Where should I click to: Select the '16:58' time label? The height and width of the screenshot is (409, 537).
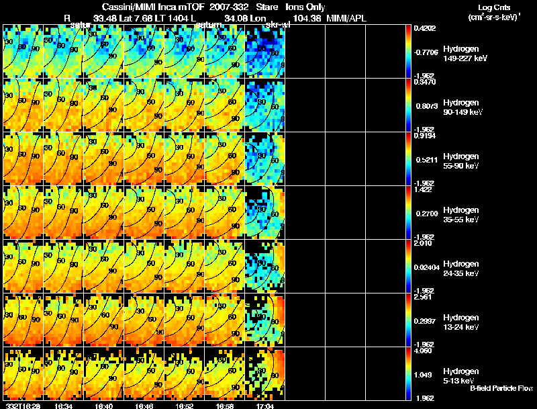[225, 406]
